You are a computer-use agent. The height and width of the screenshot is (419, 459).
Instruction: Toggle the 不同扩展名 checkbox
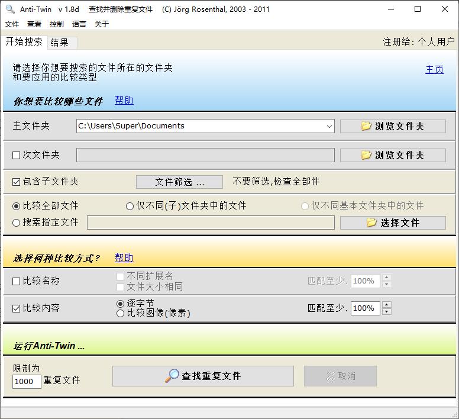point(120,276)
